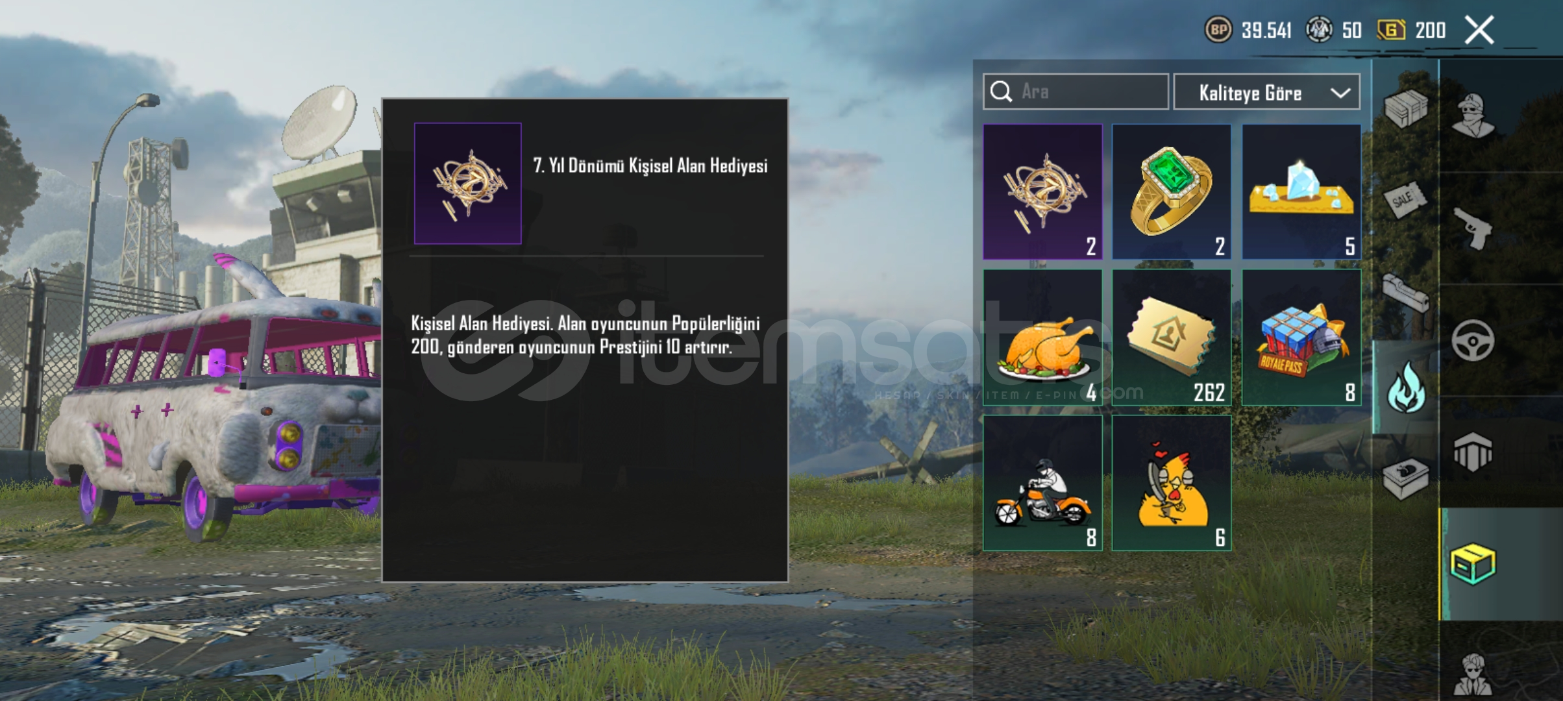Select the Royale Pass crate item
This screenshot has height=701, width=1563.
point(1301,338)
